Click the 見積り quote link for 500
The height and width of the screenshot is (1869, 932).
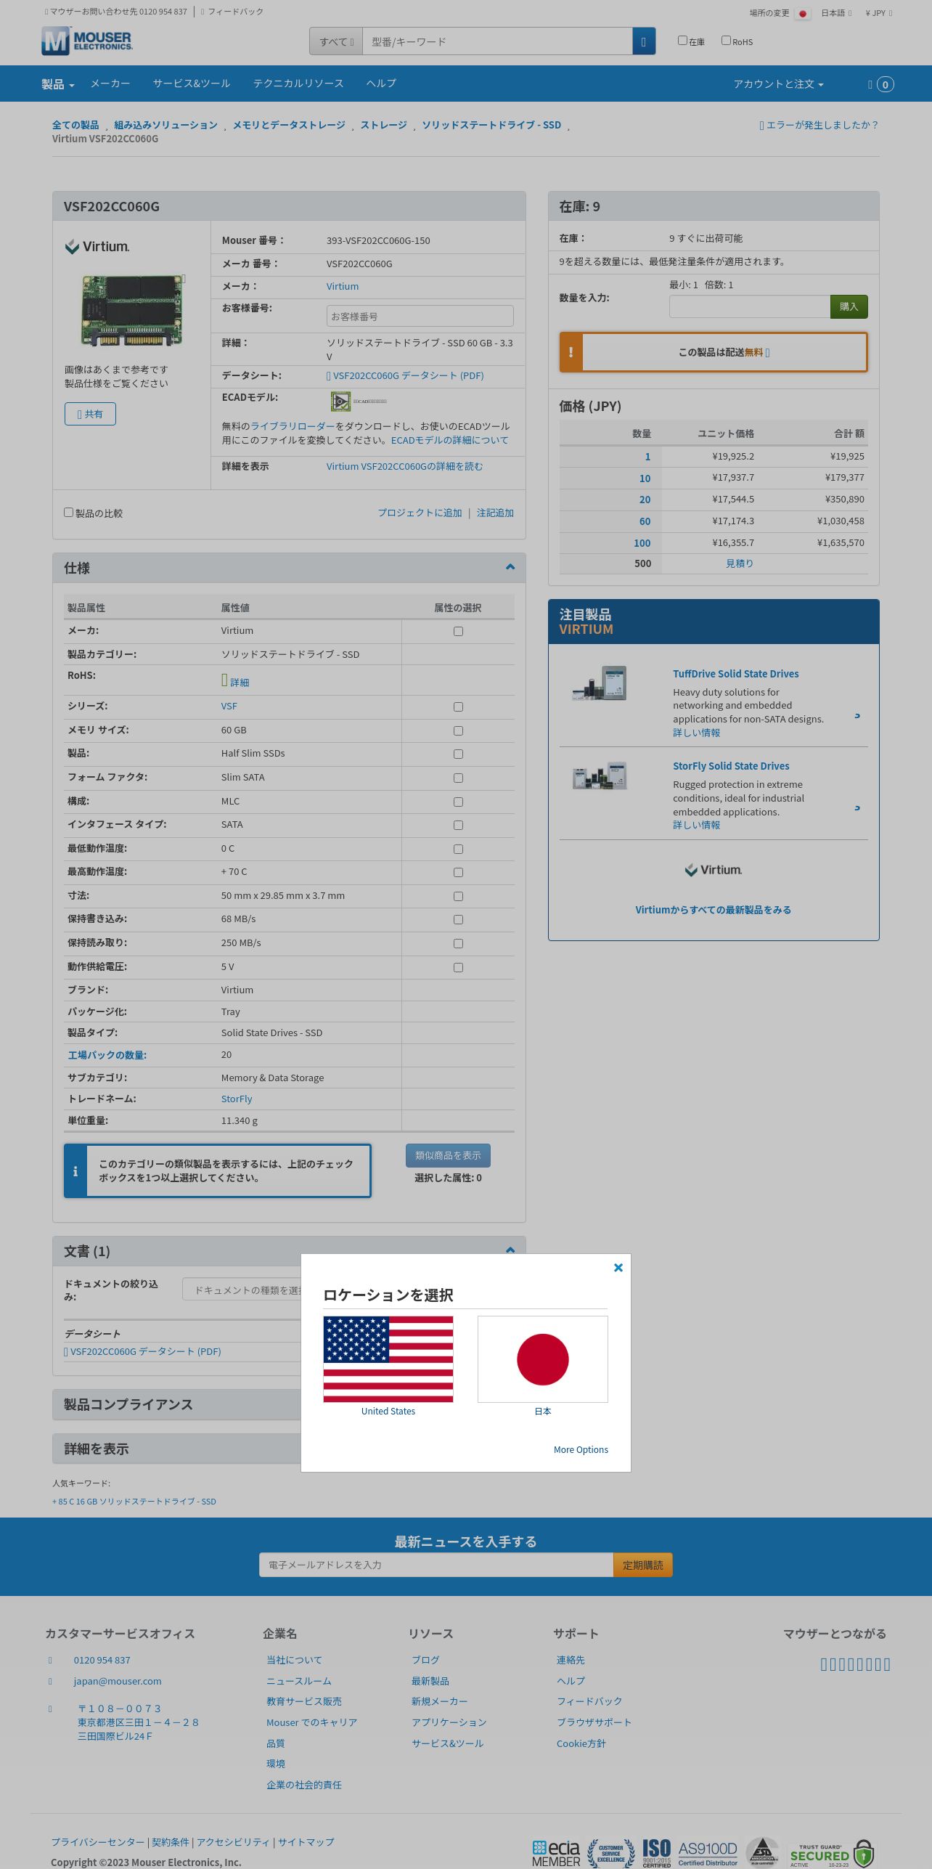click(x=740, y=563)
